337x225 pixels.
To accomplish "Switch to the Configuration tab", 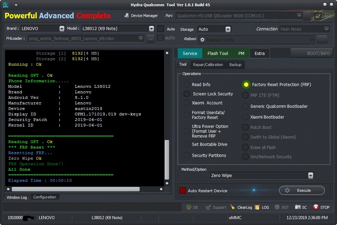I will click(45, 197).
